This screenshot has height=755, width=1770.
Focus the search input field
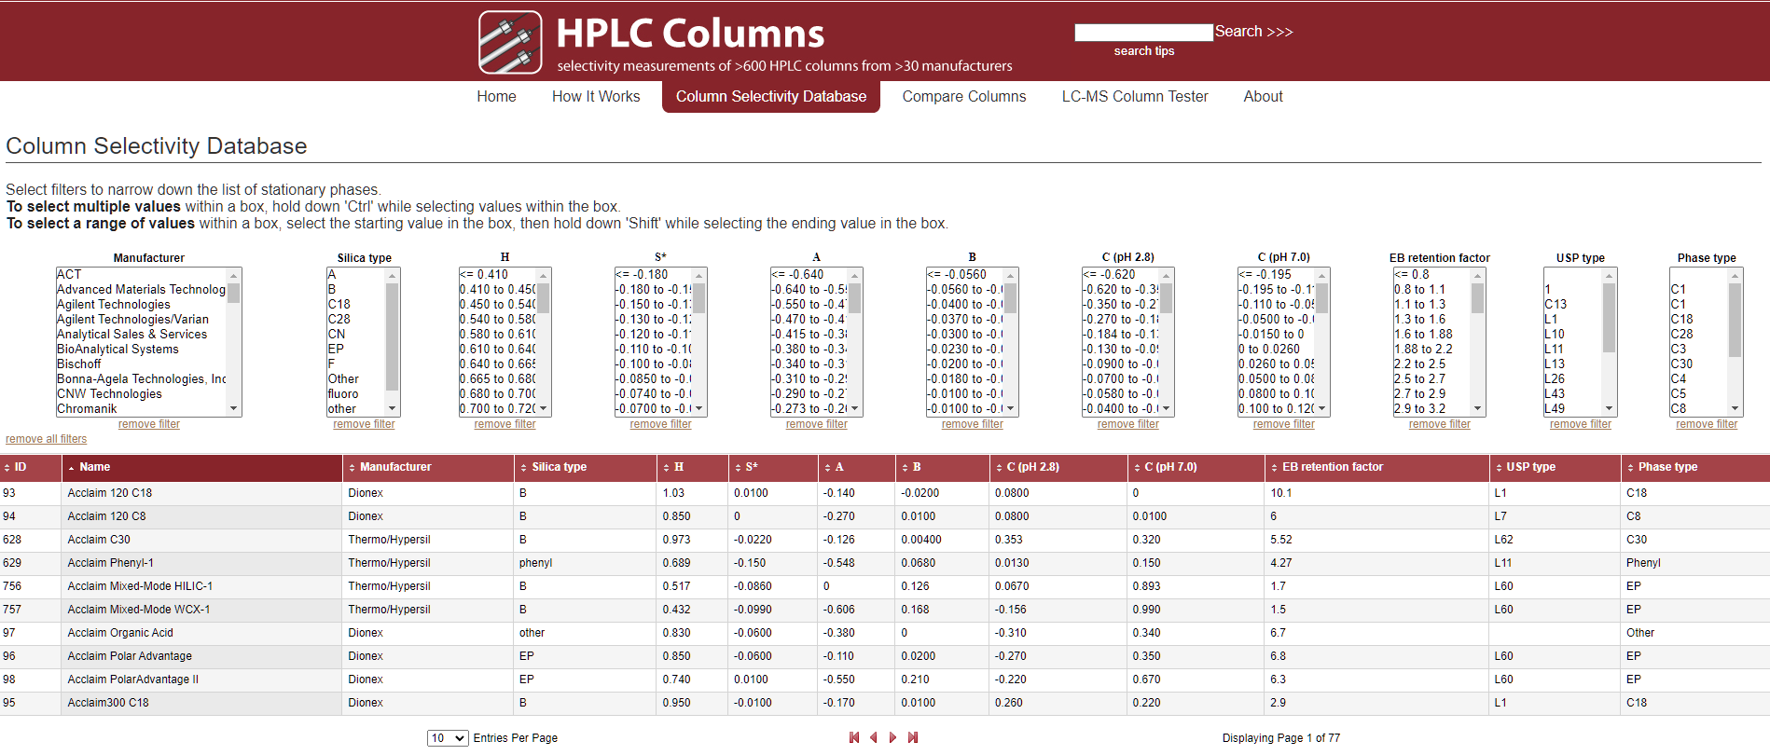coord(1143,33)
